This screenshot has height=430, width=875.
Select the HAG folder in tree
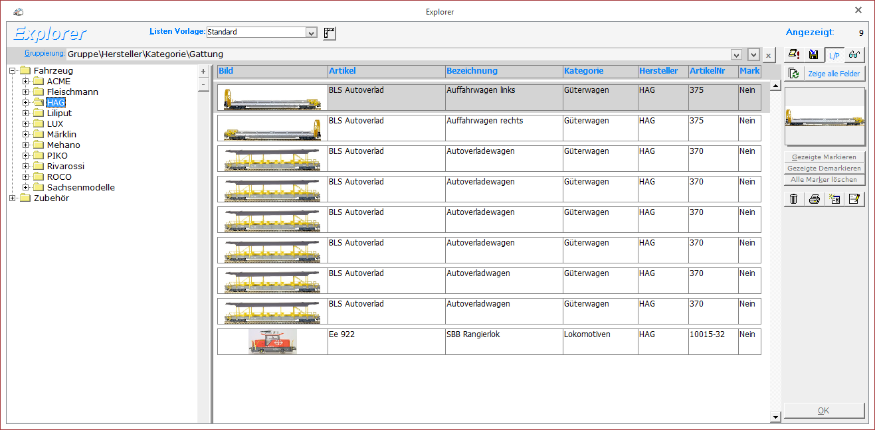point(56,102)
